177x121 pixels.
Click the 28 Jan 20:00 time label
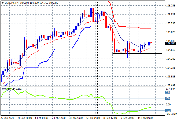(25, 118)
